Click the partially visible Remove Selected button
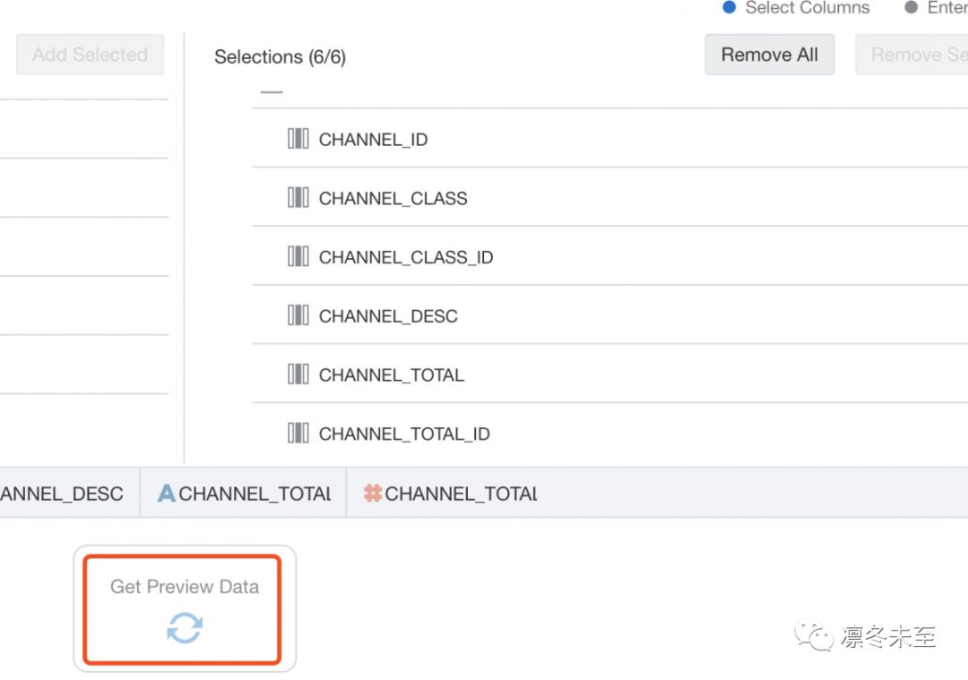The image size is (968, 680). (x=914, y=55)
